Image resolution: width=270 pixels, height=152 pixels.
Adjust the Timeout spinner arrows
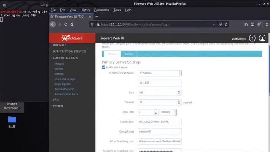(x=179, y=103)
